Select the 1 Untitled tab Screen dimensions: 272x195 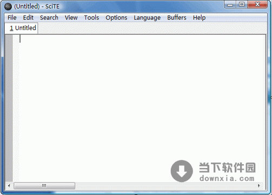[22, 28]
